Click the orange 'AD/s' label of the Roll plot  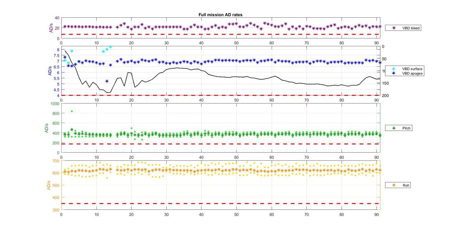49,185
